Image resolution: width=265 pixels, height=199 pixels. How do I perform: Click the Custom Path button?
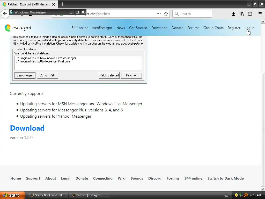(x=48, y=75)
